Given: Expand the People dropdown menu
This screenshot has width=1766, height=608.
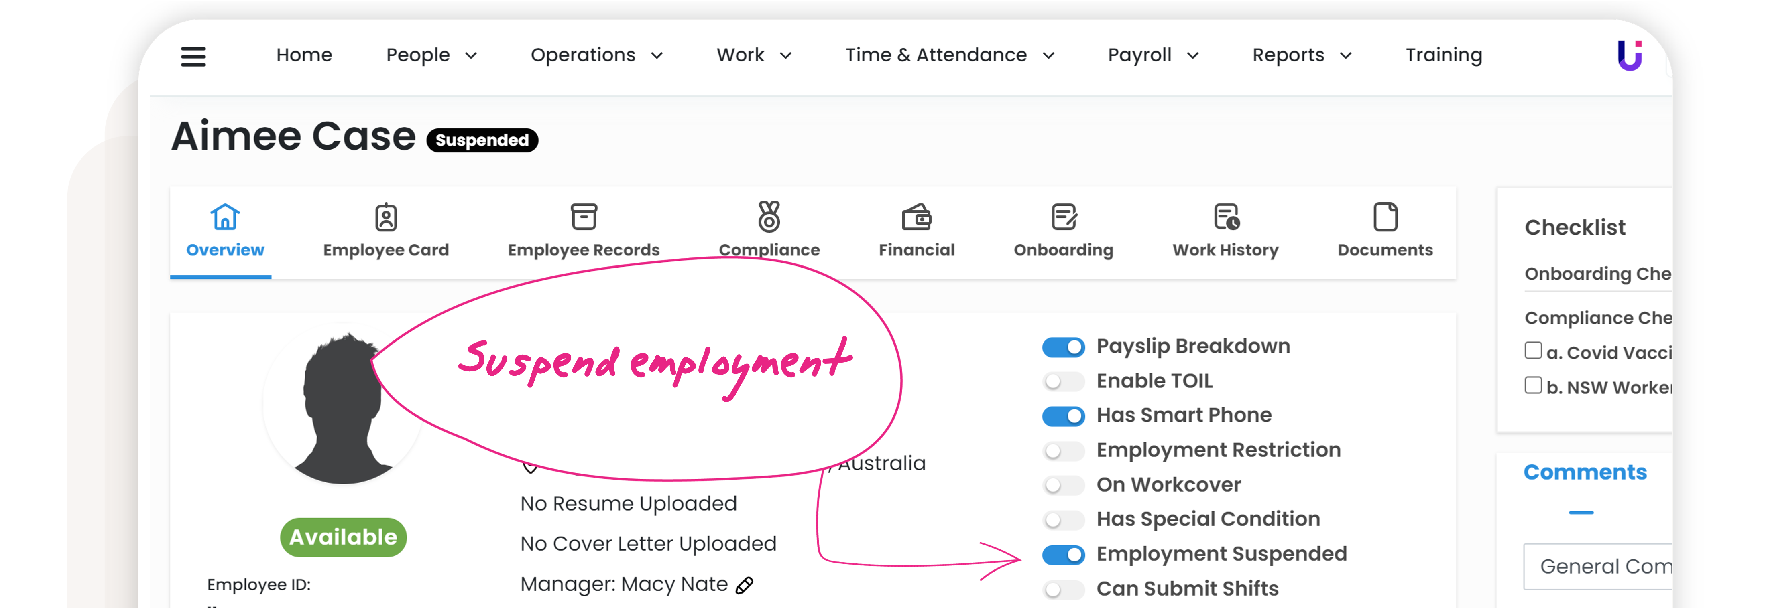Looking at the screenshot, I should [x=431, y=55].
